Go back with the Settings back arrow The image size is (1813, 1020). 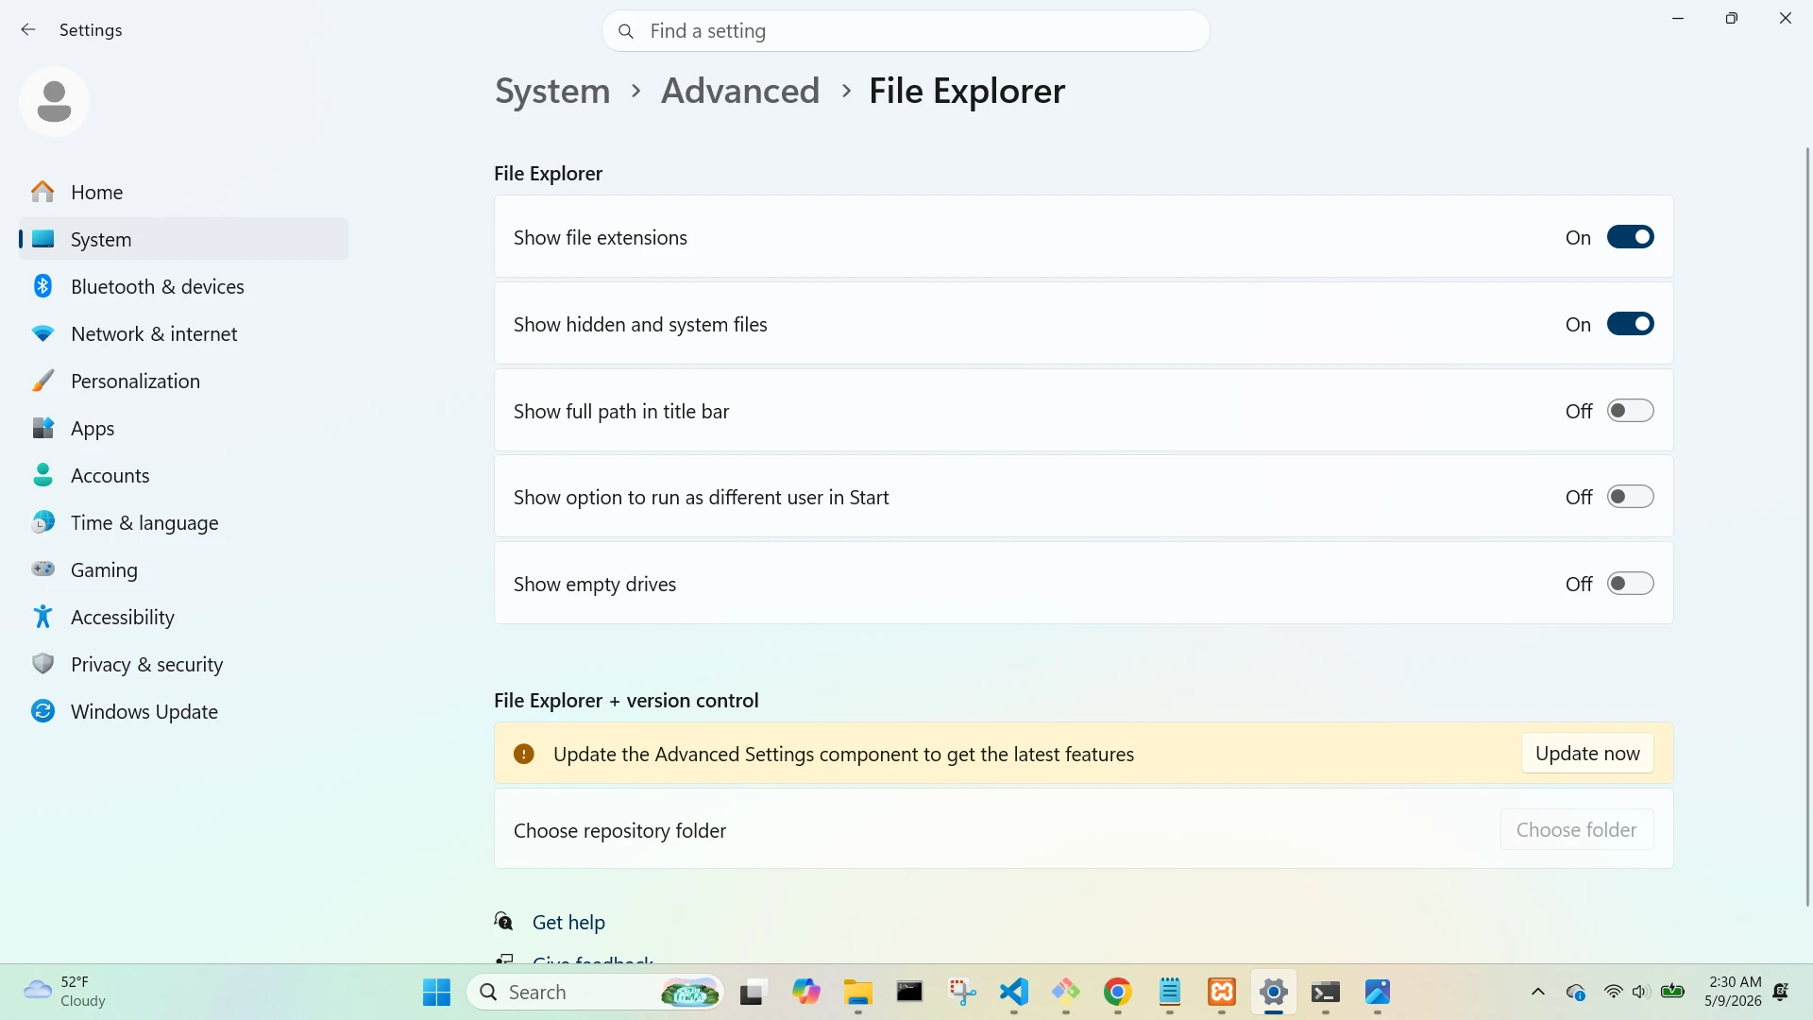28,30
